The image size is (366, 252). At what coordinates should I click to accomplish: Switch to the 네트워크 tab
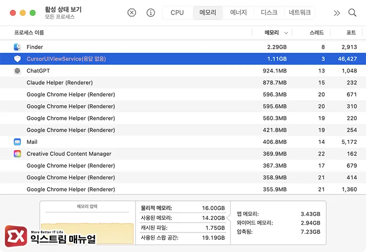coord(300,13)
